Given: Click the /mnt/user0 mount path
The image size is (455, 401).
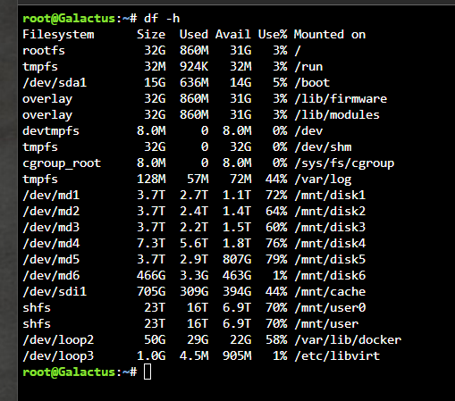Looking at the screenshot, I should point(330,307).
